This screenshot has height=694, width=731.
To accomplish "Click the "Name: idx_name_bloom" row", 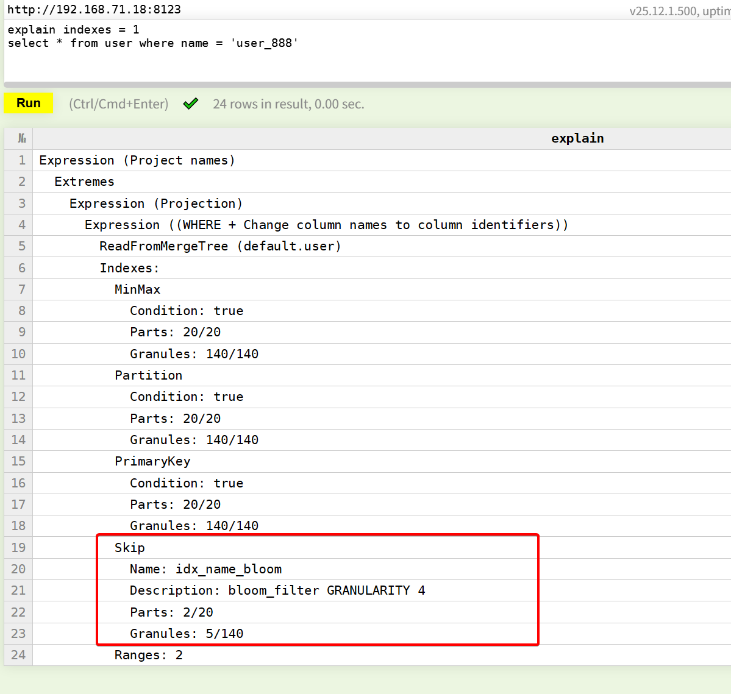I will (x=205, y=569).
